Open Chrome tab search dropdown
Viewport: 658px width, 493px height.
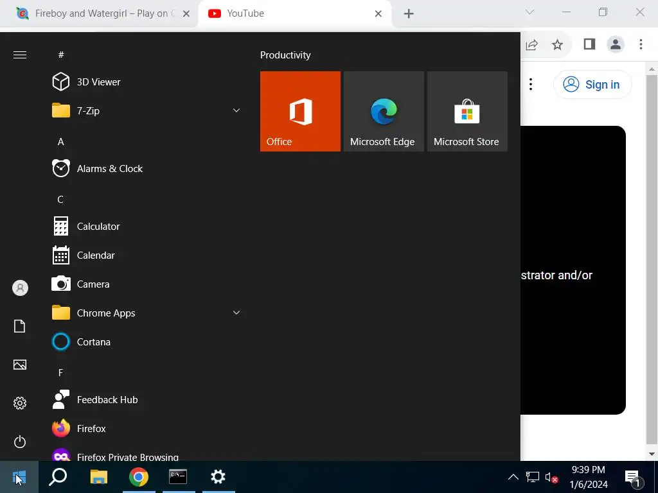pyautogui.click(x=529, y=12)
